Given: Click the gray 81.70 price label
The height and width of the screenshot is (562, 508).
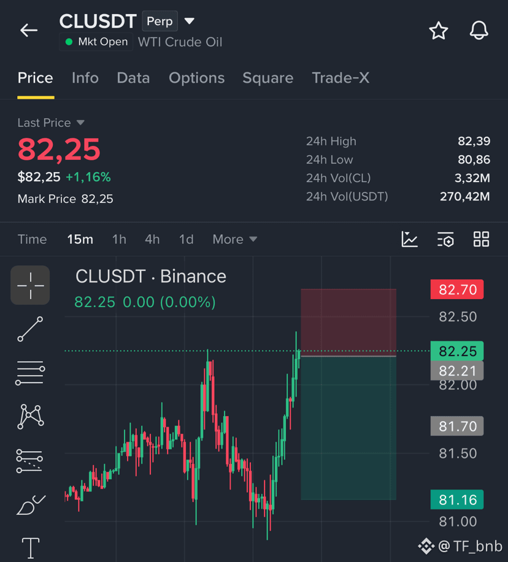Looking at the screenshot, I should point(457,426).
